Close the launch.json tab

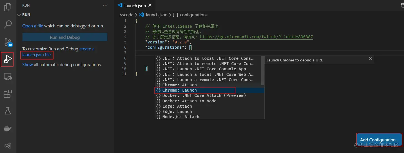[x=150, y=5]
